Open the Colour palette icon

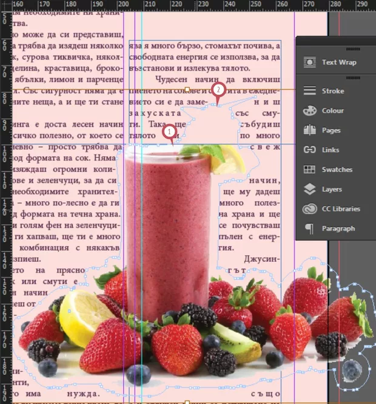[310, 111]
